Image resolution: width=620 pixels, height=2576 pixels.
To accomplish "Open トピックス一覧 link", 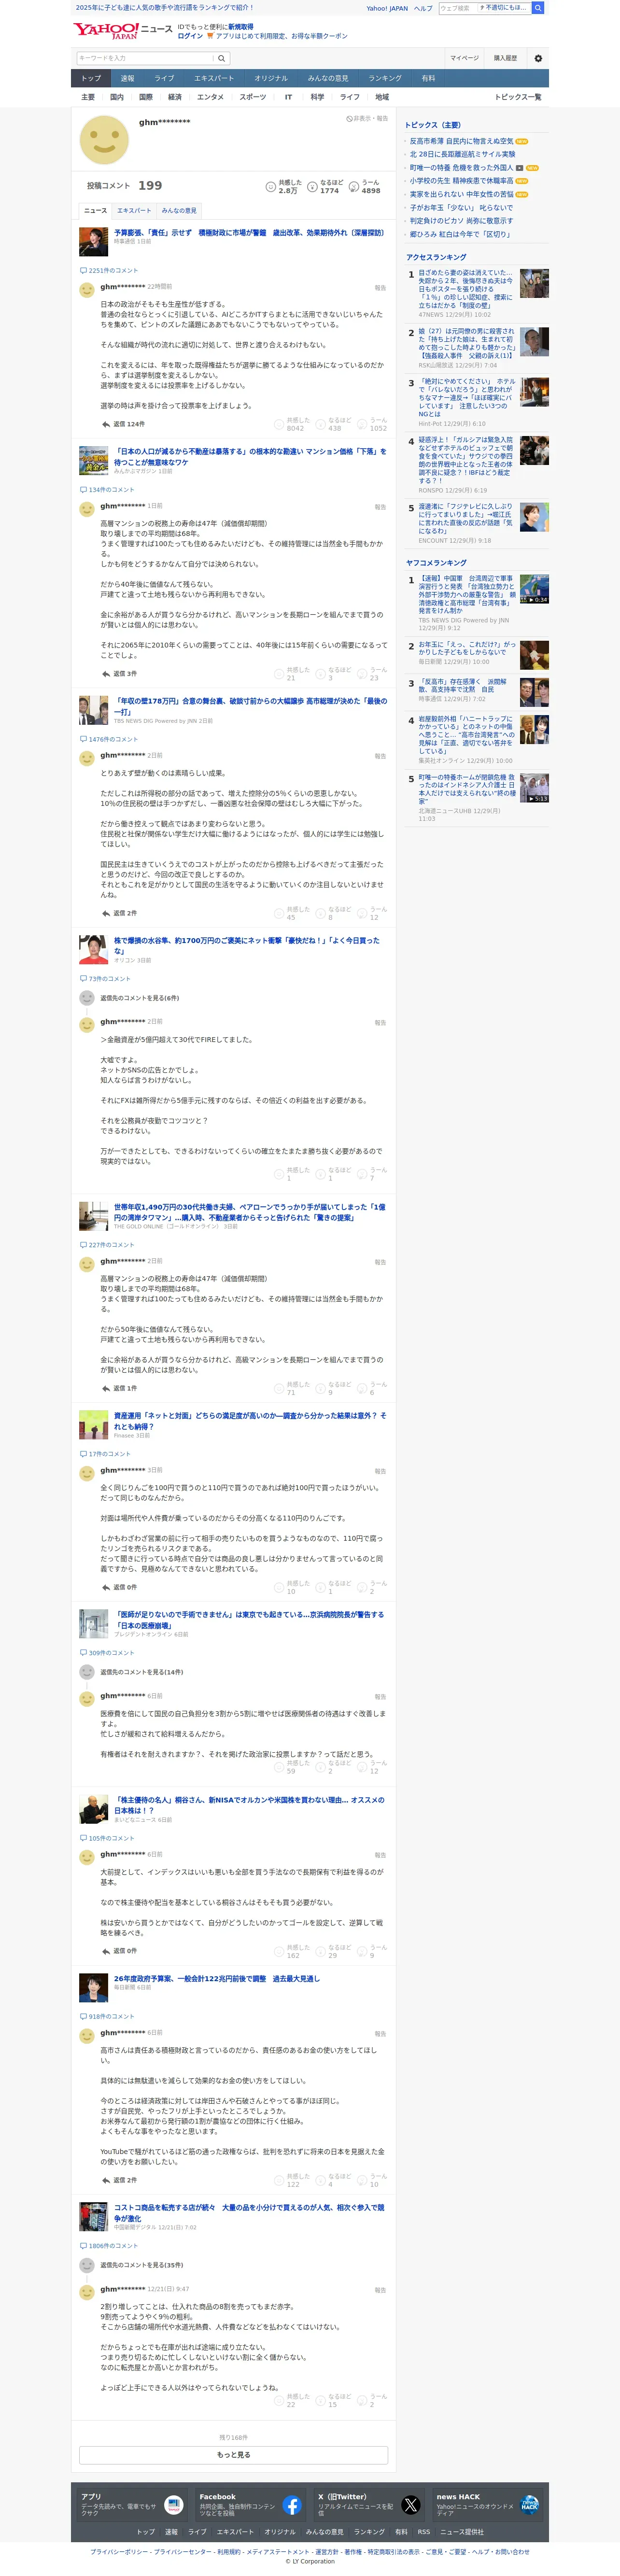I will click(x=518, y=97).
